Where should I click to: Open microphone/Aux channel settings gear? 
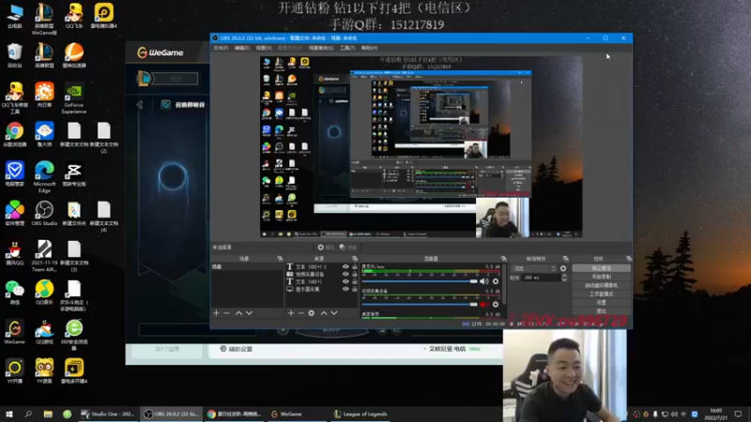496,281
